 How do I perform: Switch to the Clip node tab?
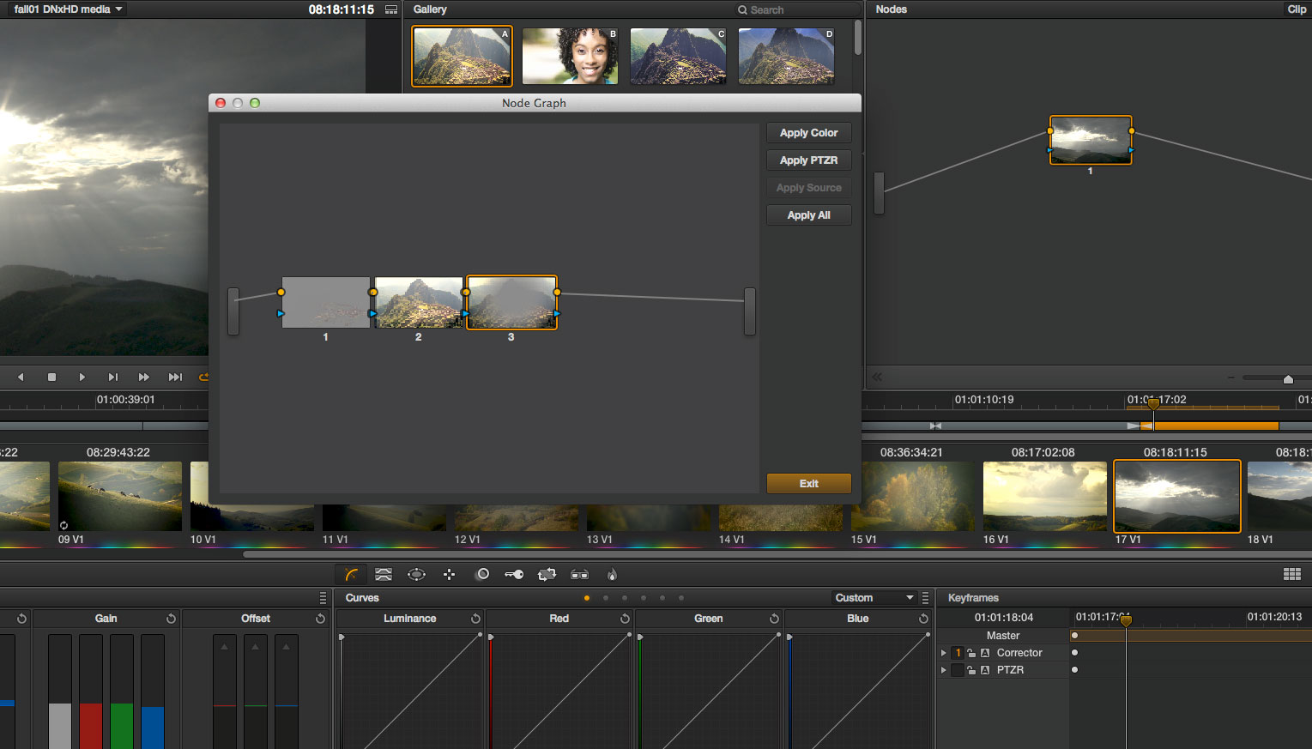point(1296,9)
